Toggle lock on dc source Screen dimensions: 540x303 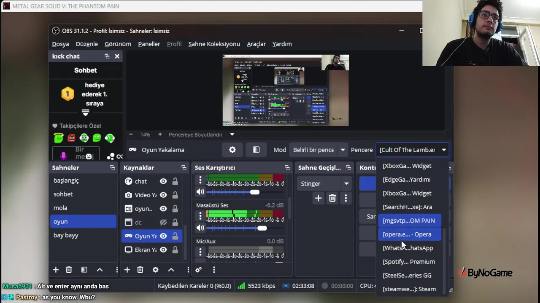[175, 222]
